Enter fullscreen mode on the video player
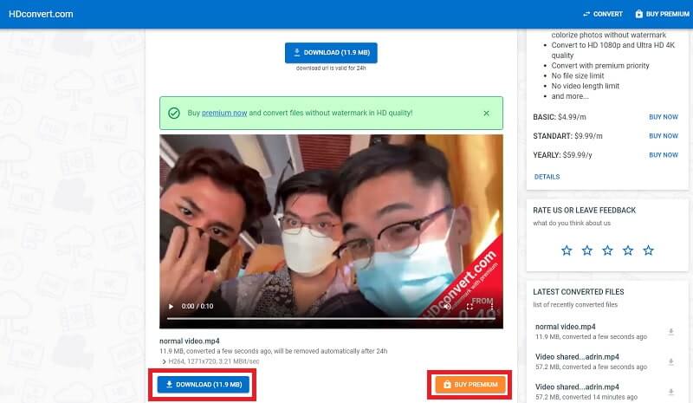Screen dimensions: 693x403 point(470,306)
